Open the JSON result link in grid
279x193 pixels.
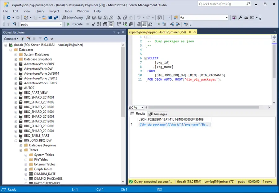point(174,125)
